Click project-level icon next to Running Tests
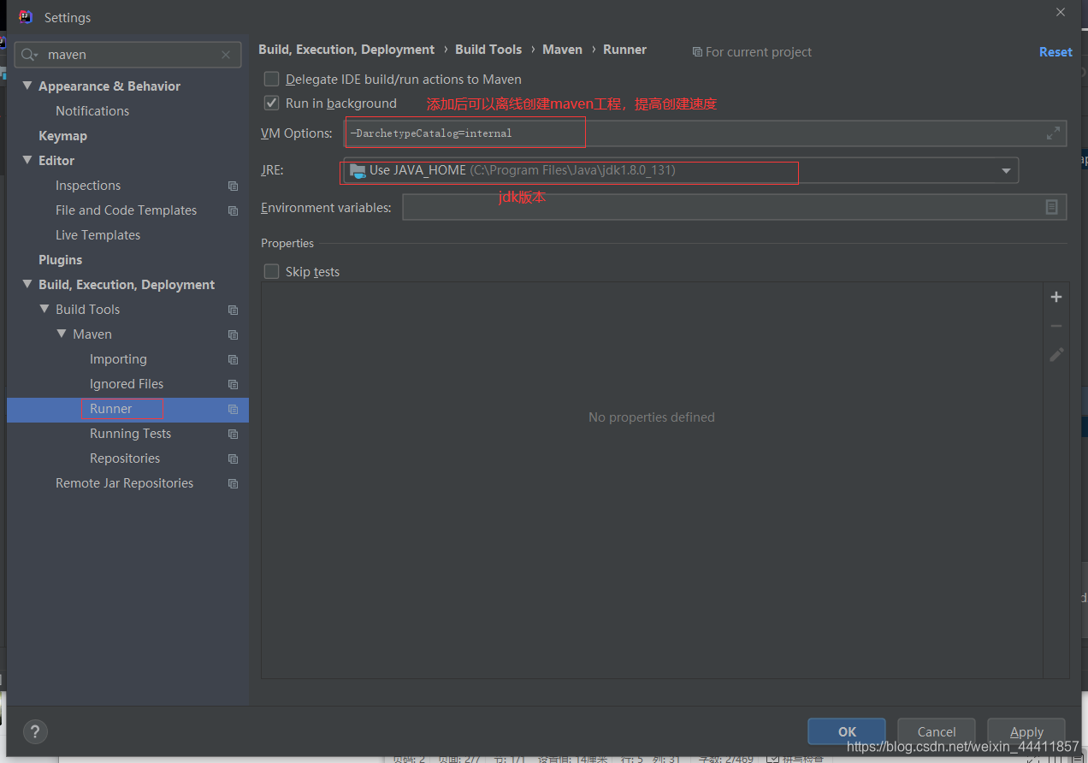1088x763 pixels. (233, 434)
